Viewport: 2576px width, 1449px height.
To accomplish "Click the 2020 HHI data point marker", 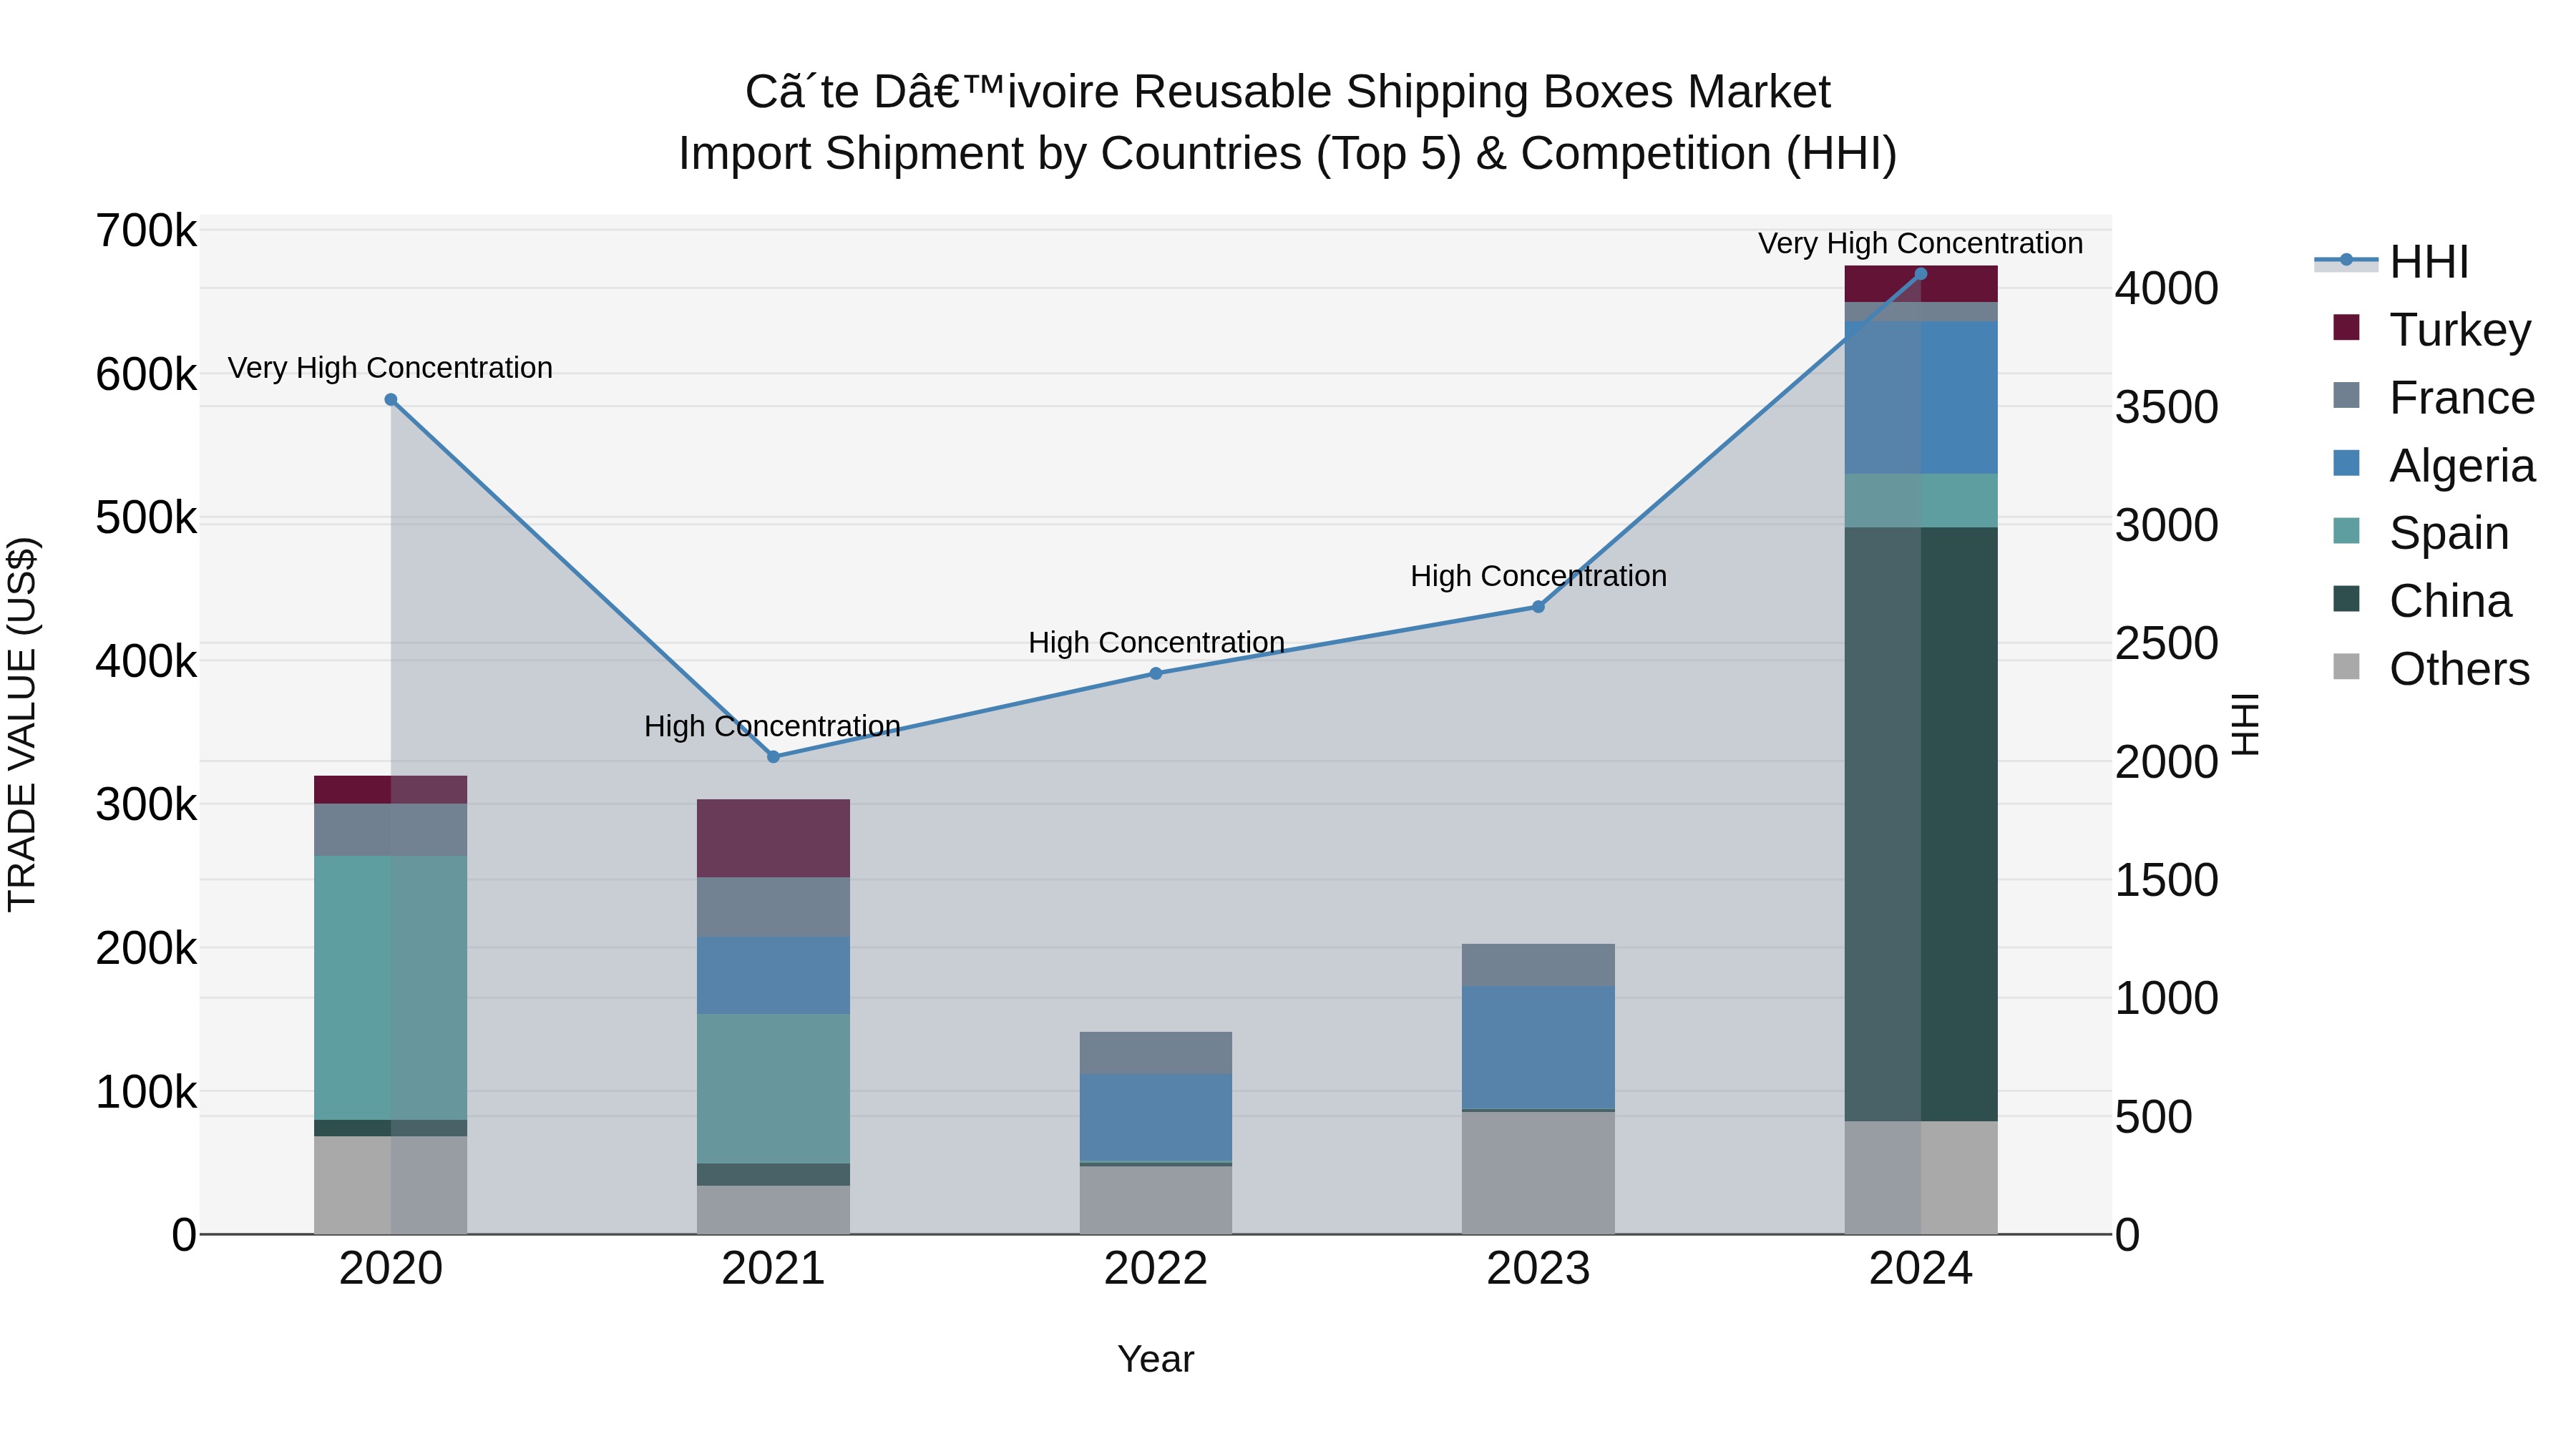I will click(391, 400).
